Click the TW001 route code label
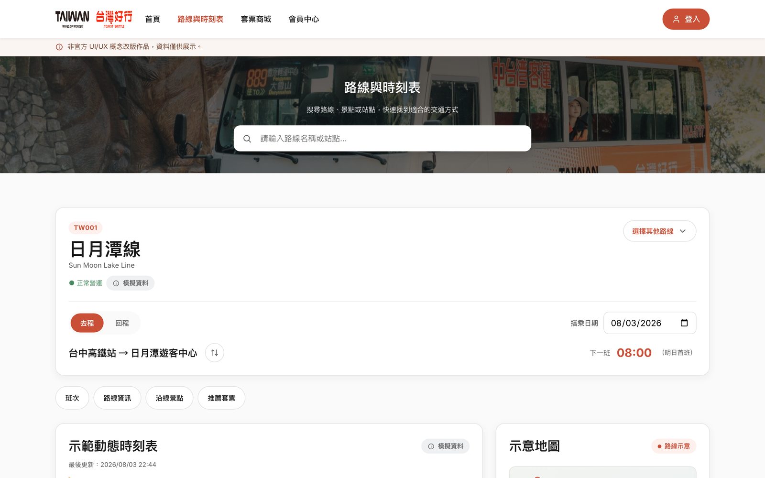 (86, 228)
